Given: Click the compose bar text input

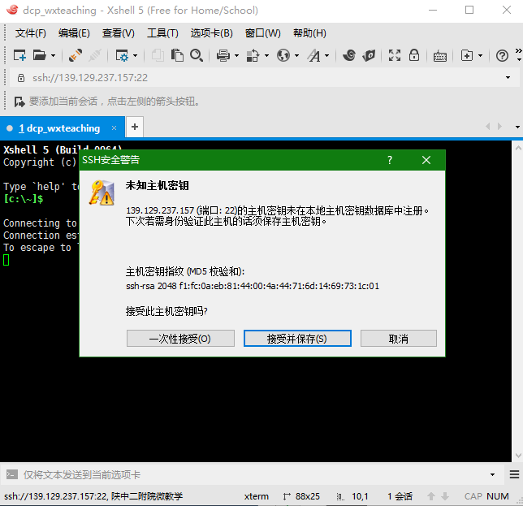Looking at the screenshot, I should (253, 474).
